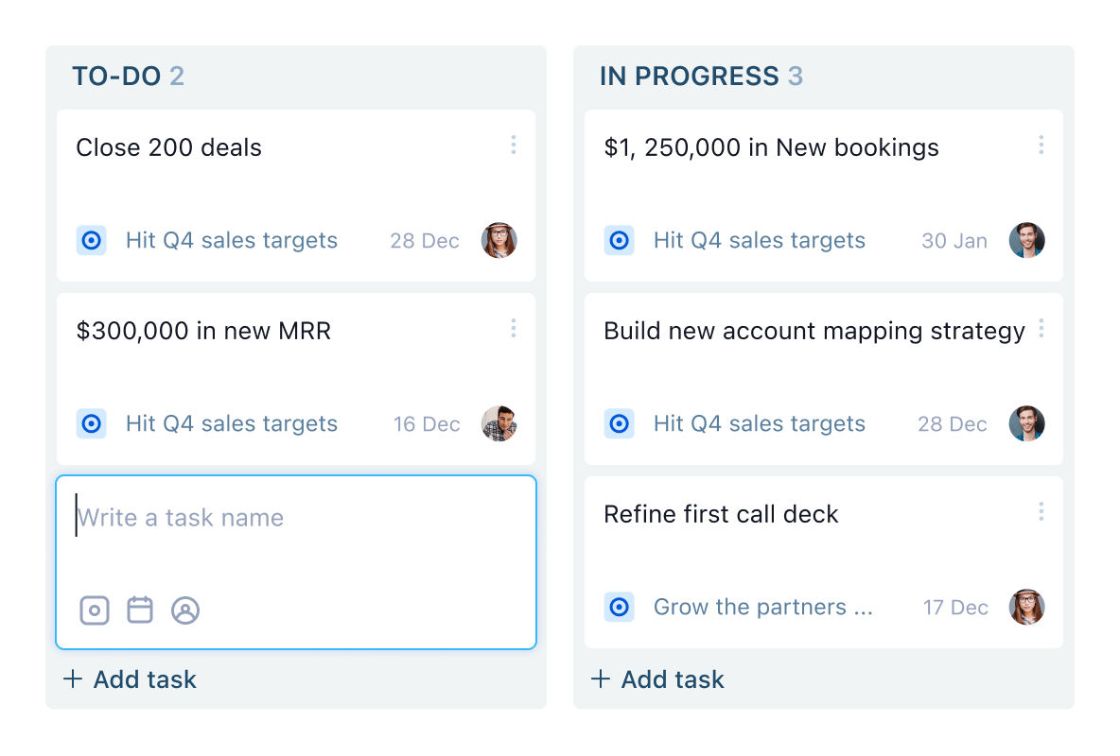Open the Hit Q4 sales targets goal link
1120x756 pixels.
(x=230, y=240)
